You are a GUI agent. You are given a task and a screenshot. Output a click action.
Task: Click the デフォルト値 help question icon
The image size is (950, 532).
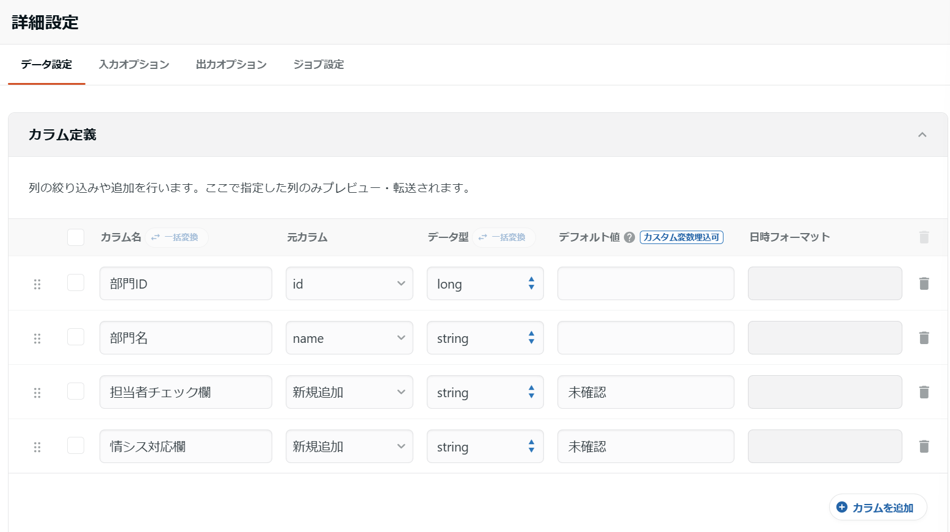pyautogui.click(x=629, y=237)
